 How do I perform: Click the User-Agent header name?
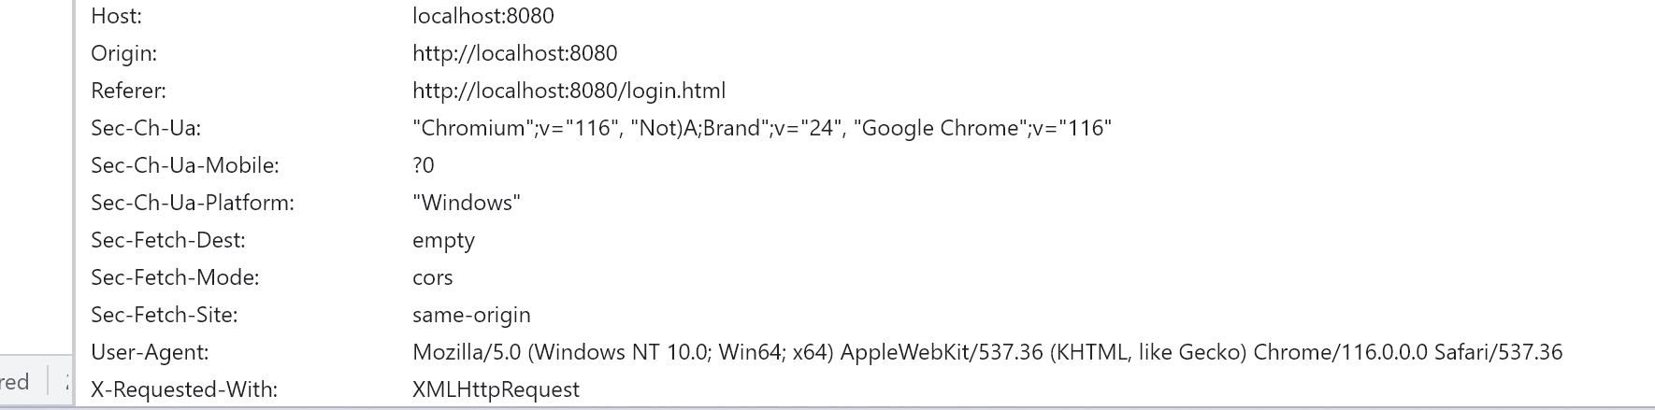click(150, 352)
